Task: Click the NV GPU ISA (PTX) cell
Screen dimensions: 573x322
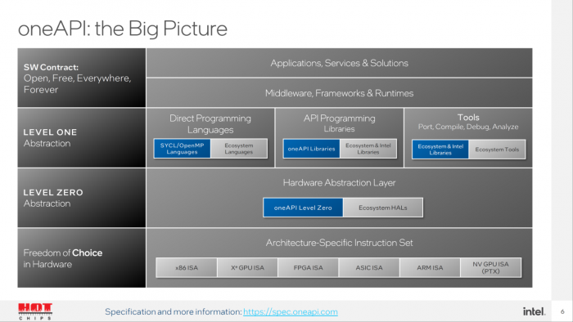Action: tap(490, 268)
